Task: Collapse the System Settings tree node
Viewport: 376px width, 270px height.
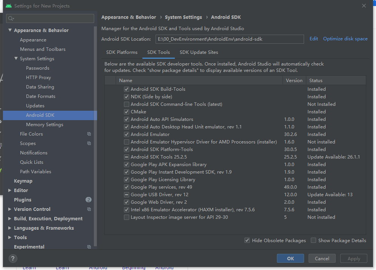Action: (16, 58)
